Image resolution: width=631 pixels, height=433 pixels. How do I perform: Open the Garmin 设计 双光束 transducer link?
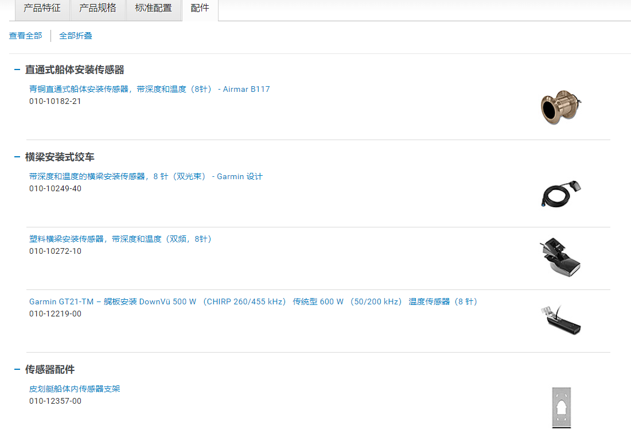click(146, 177)
